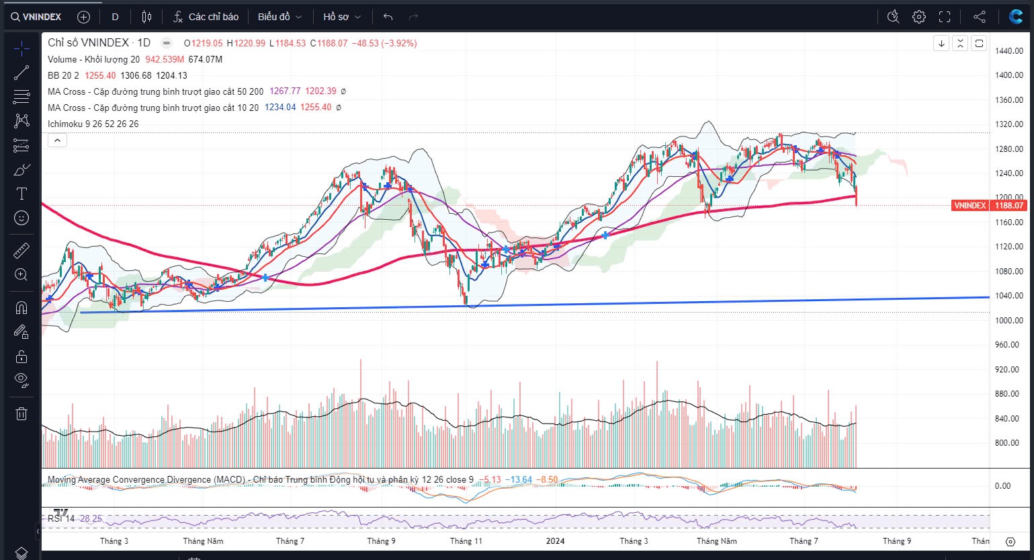Image resolution: width=1034 pixels, height=560 pixels.
Task: Open the Các chỉ báo indicators menu
Action: tap(206, 17)
